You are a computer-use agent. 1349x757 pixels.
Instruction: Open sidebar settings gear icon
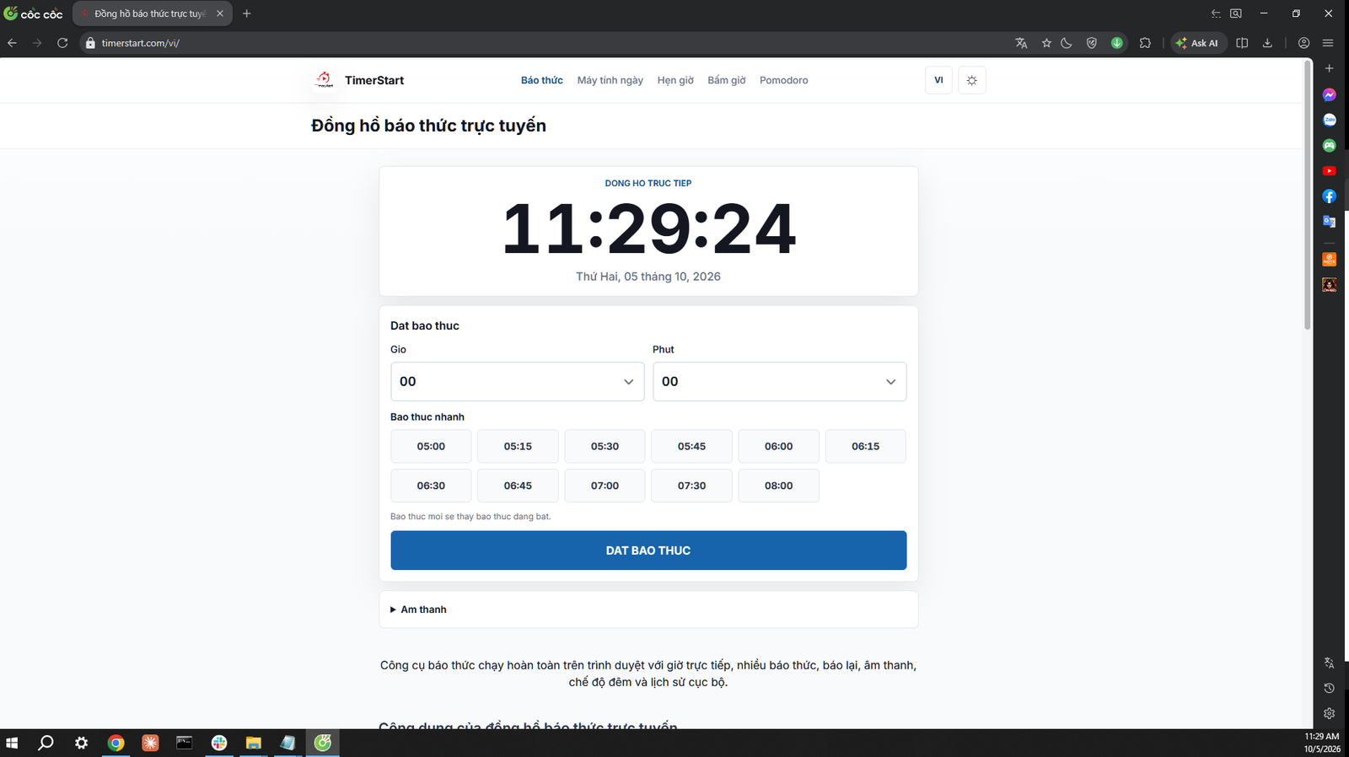(1329, 713)
